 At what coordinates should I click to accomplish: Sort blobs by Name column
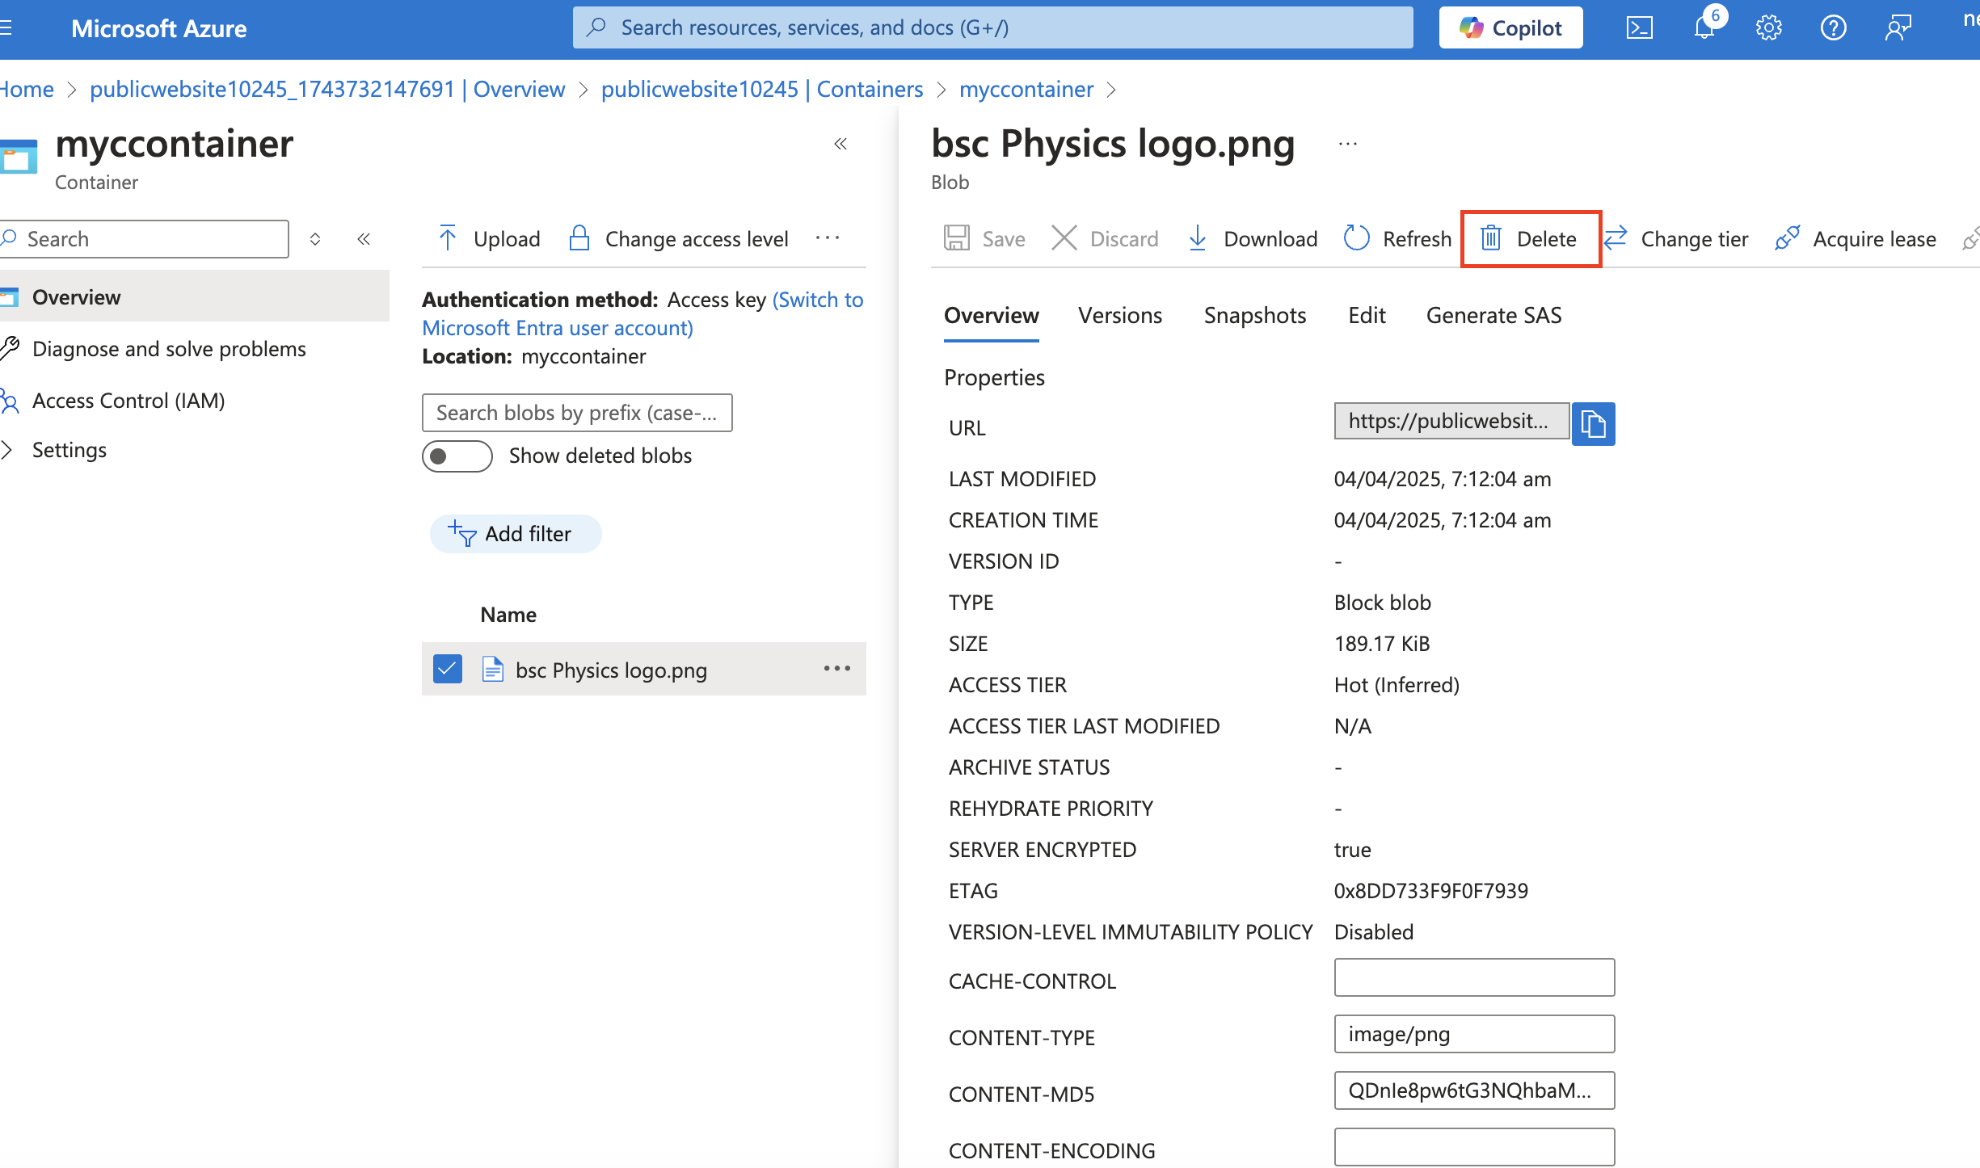click(508, 615)
